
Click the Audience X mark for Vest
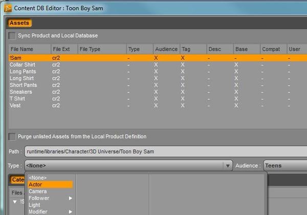156,106
